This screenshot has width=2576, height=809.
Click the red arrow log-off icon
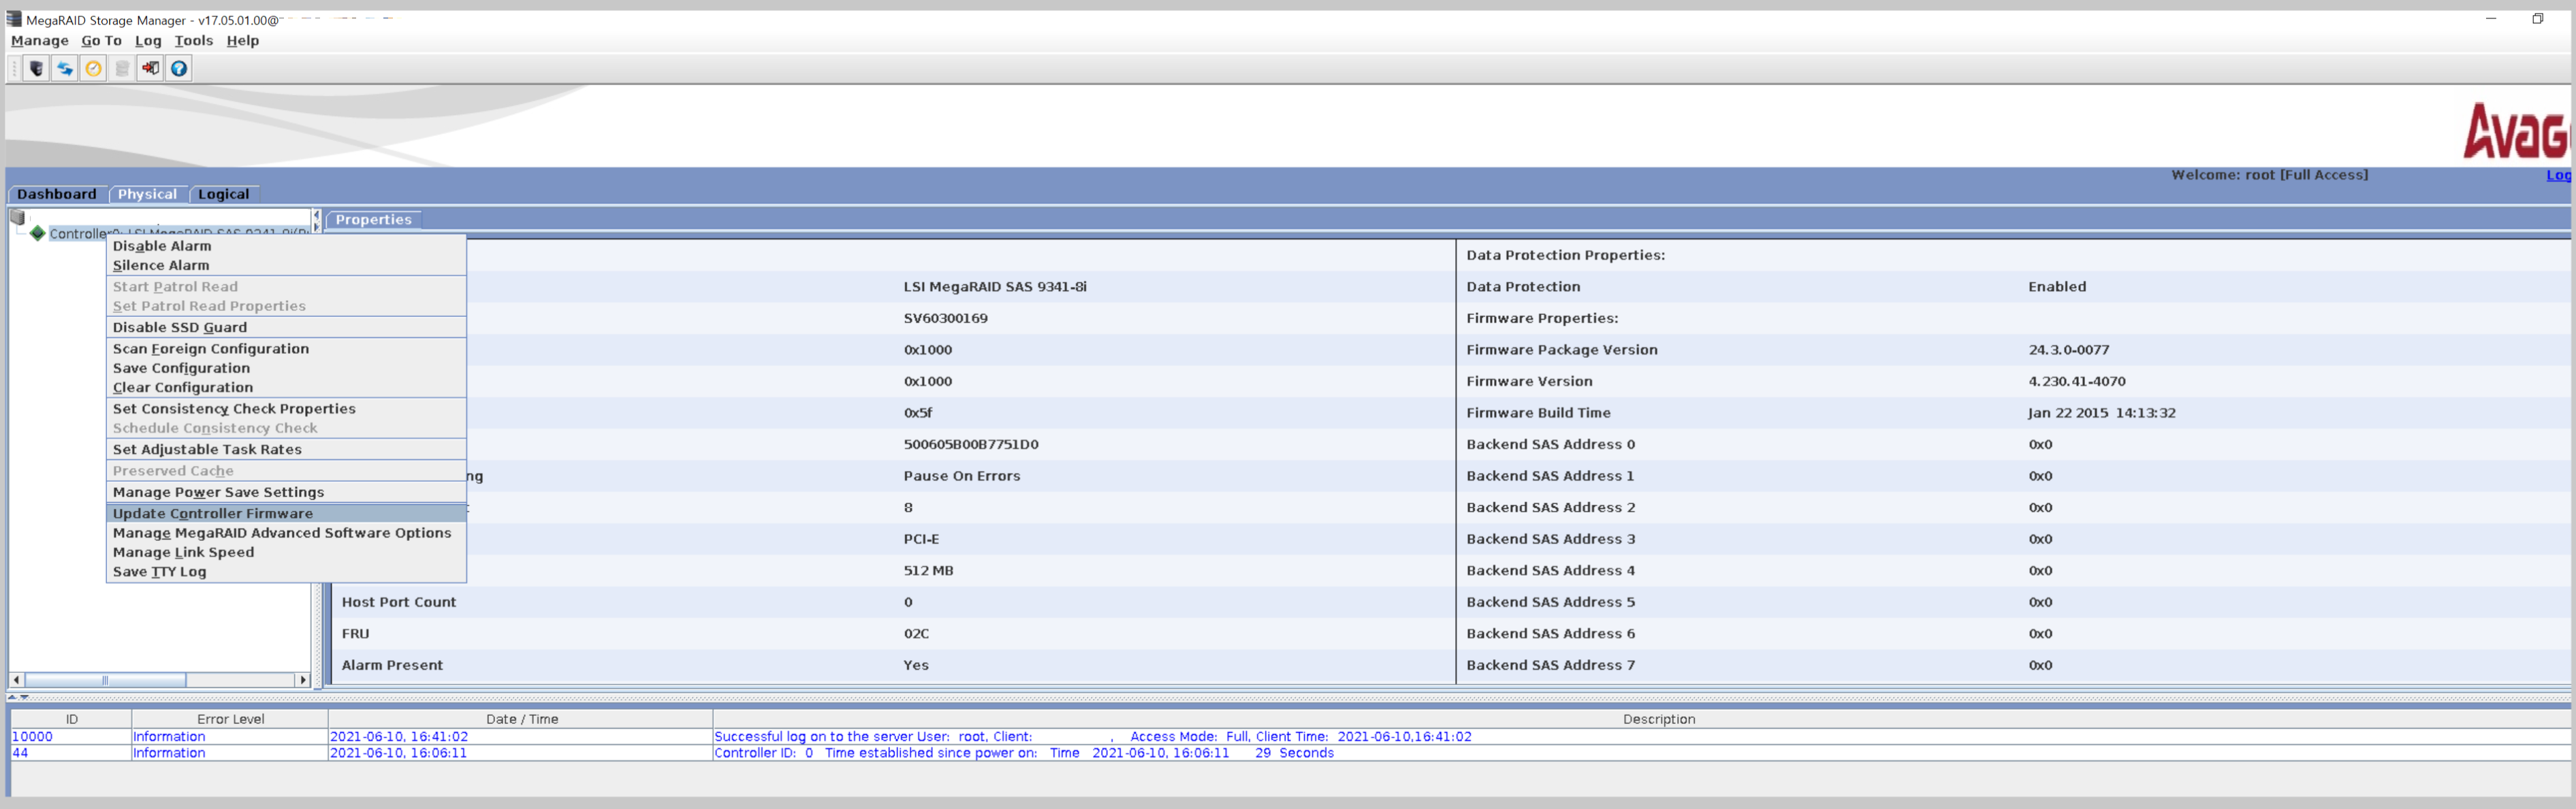pyautogui.click(x=150, y=68)
